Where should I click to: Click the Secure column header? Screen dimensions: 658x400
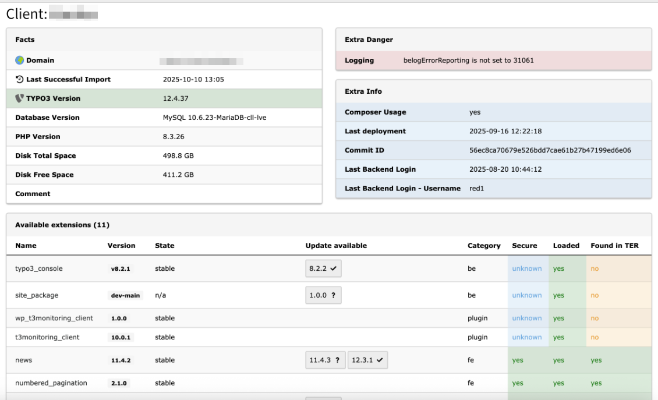tap(524, 246)
